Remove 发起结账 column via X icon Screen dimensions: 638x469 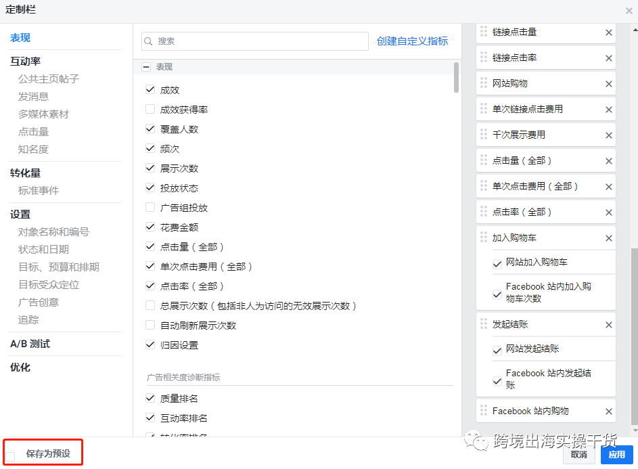tap(608, 324)
